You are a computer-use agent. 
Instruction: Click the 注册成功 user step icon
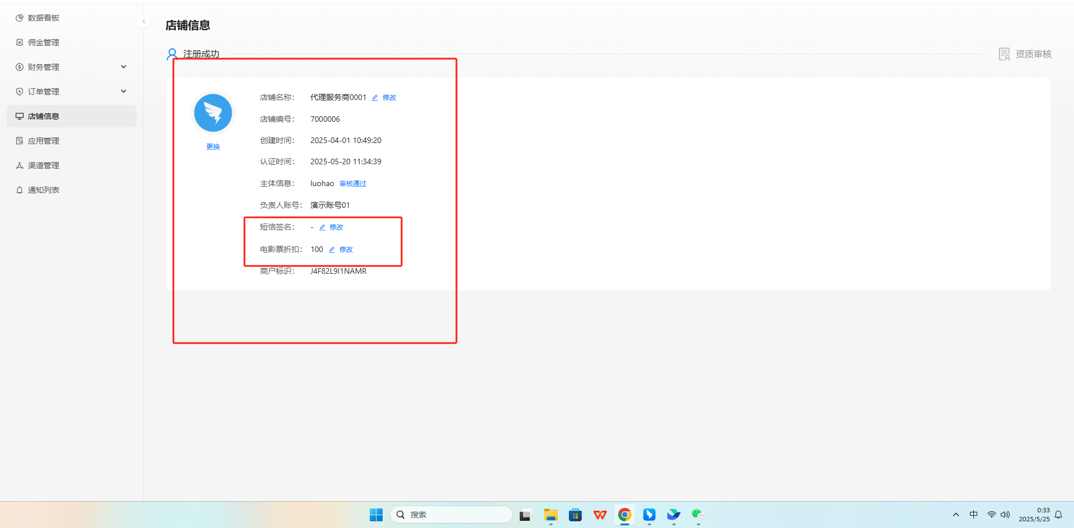[x=172, y=54]
